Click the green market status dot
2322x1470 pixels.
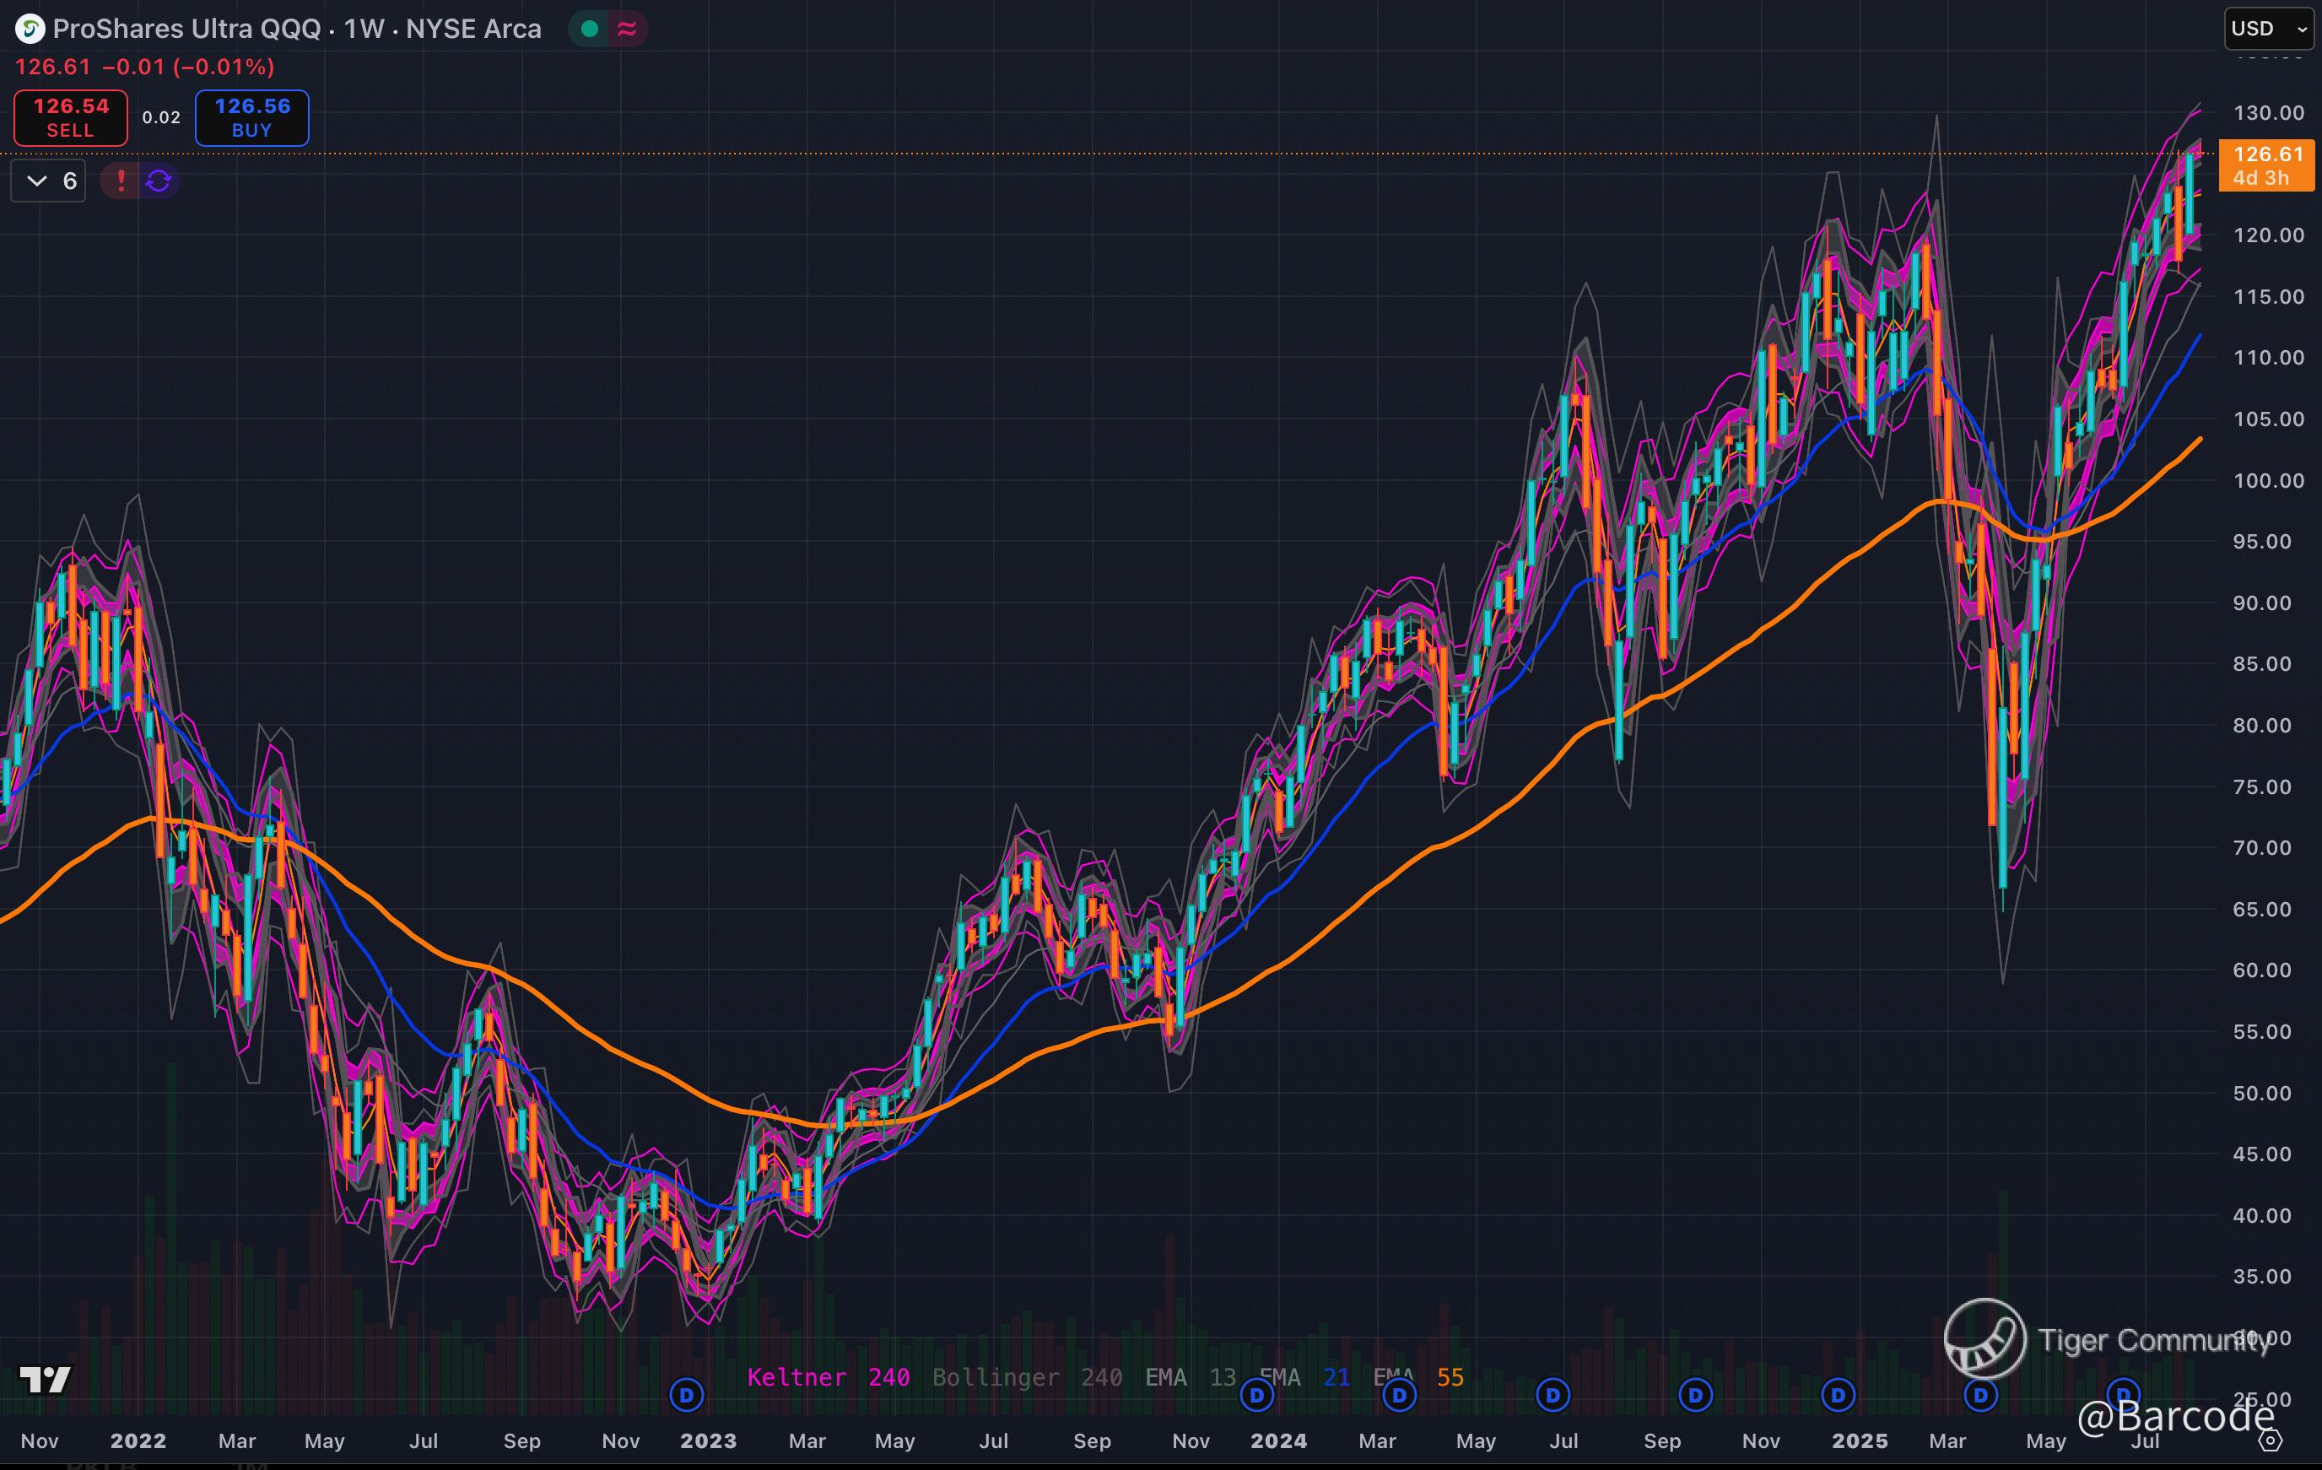click(590, 29)
